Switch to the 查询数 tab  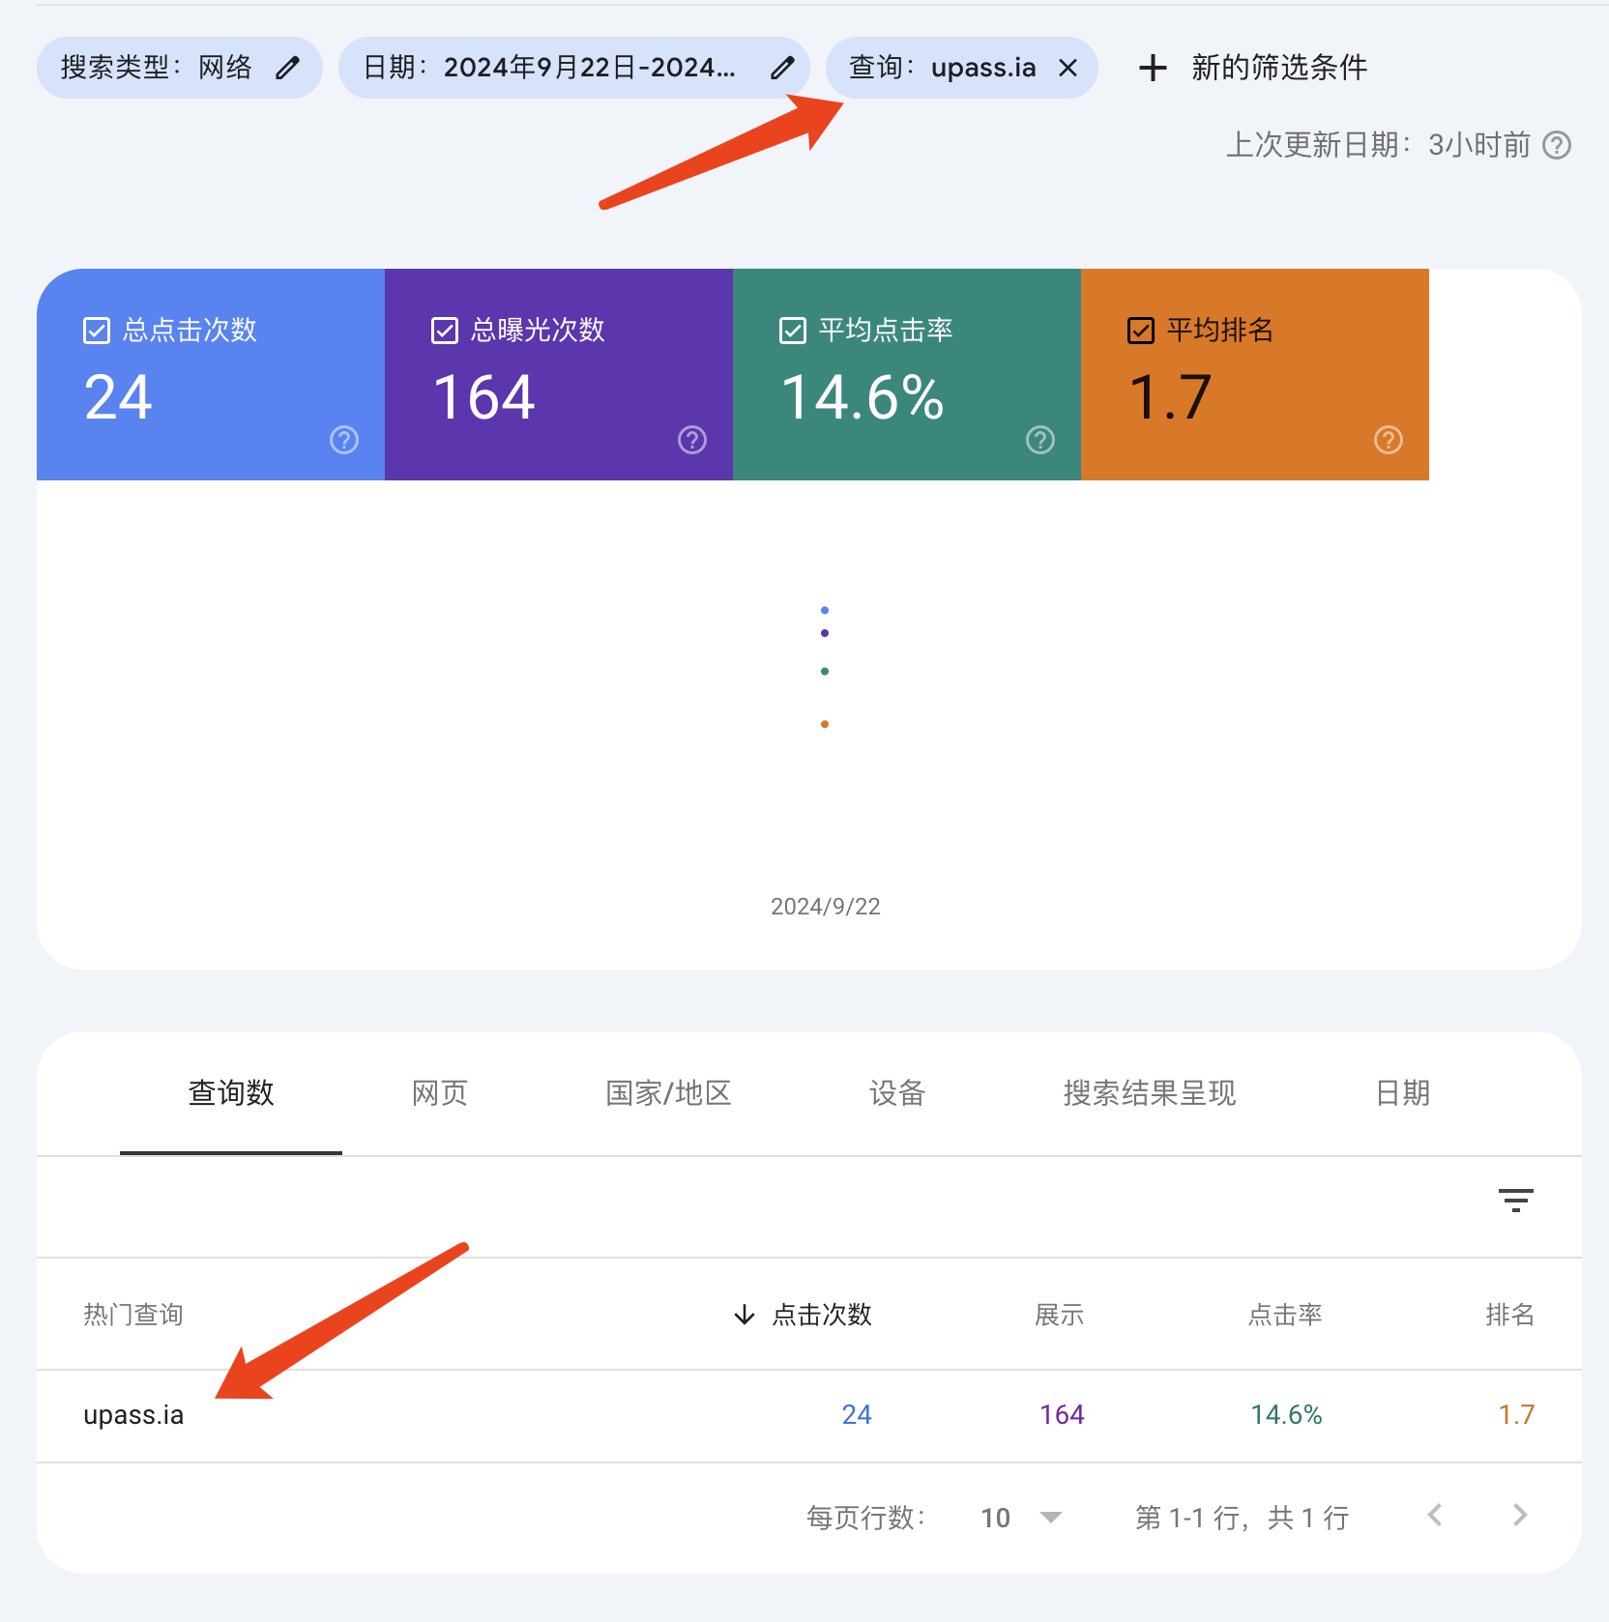click(x=231, y=1093)
